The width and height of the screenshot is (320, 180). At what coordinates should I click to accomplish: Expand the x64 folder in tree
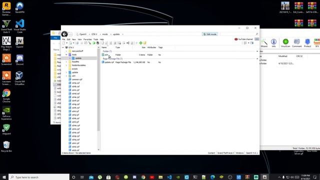coord(66,76)
